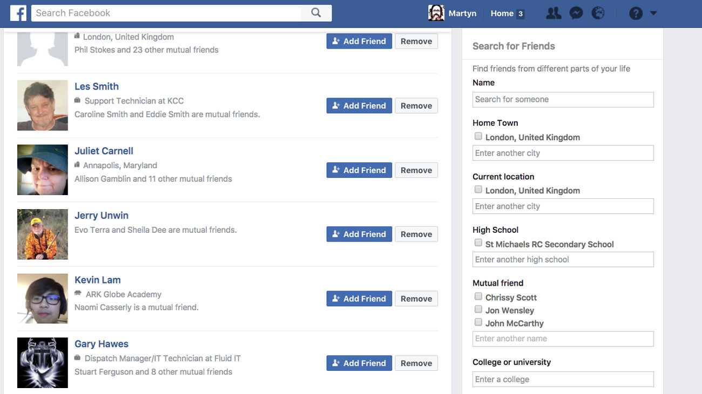Go to Home in the top bar
Image resolution: width=702 pixels, height=394 pixels.
pyautogui.click(x=502, y=13)
